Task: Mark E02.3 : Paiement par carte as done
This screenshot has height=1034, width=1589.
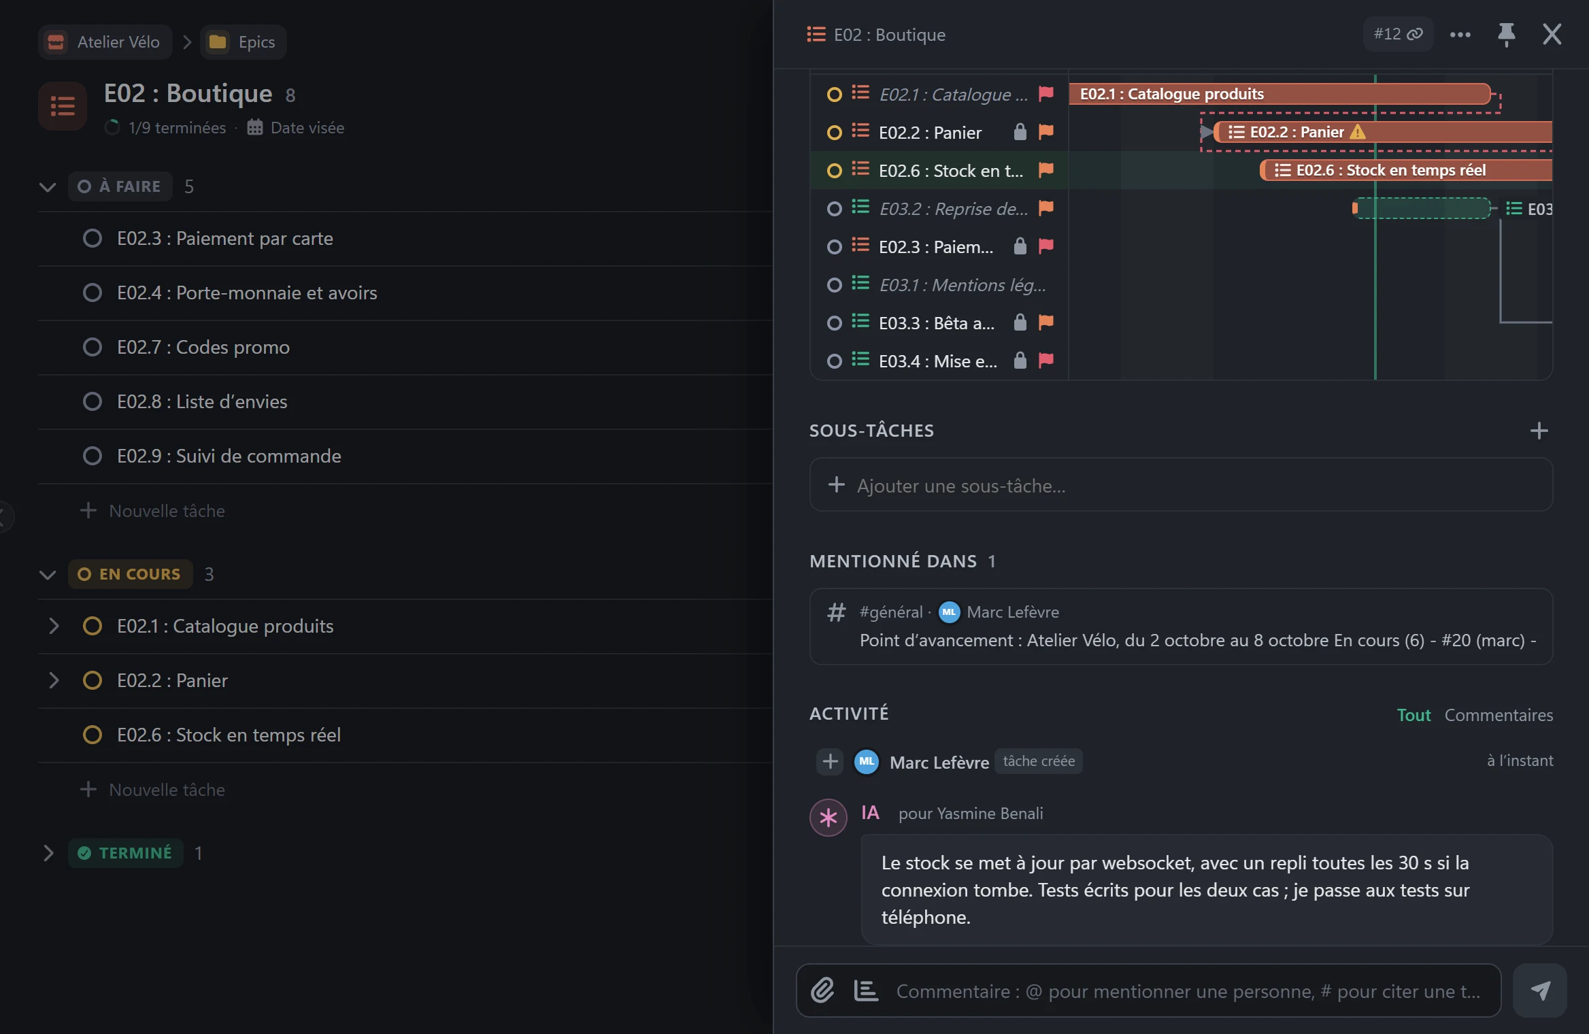Action: [92, 238]
